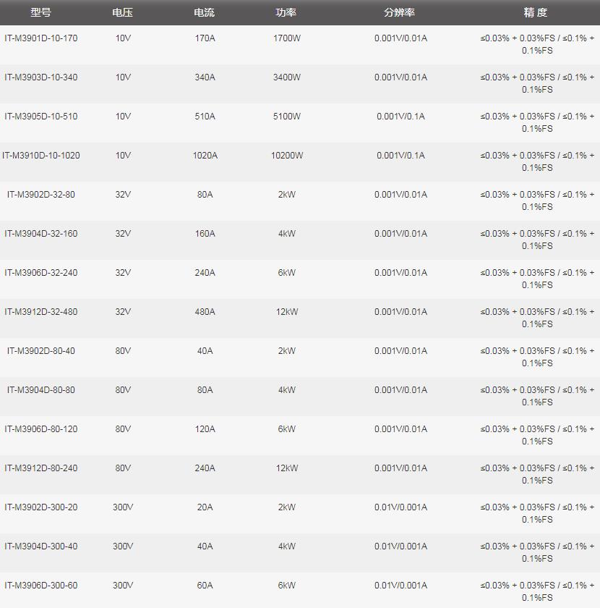Click the 精度 column header
Image resolution: width=600 pixels, height=608 pixels.
[536, 12]
